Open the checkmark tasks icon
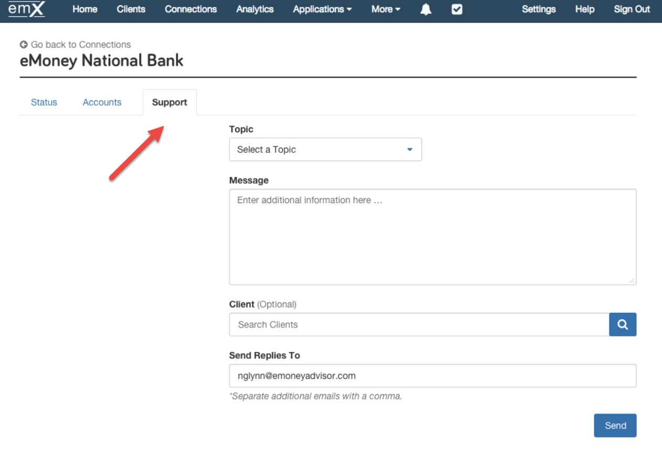This screenshot has width=662, height=455. click(x=457, y=9)
